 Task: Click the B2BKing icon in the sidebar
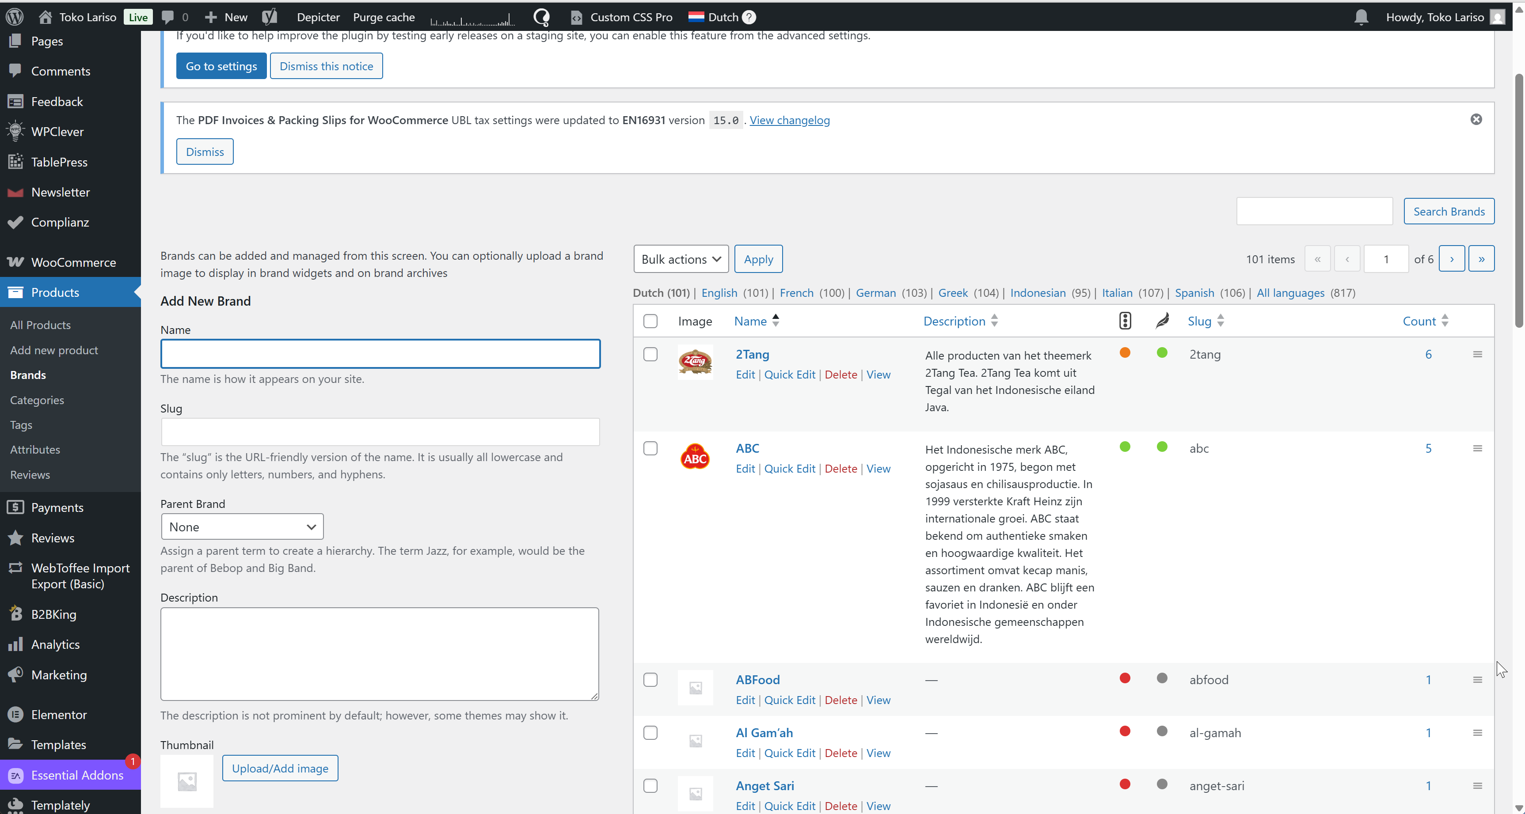[15, 613]
